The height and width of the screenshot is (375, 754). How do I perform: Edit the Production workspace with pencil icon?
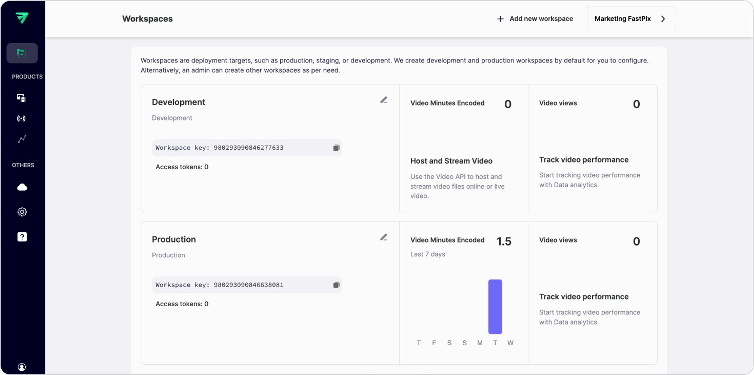click(384, 237)
